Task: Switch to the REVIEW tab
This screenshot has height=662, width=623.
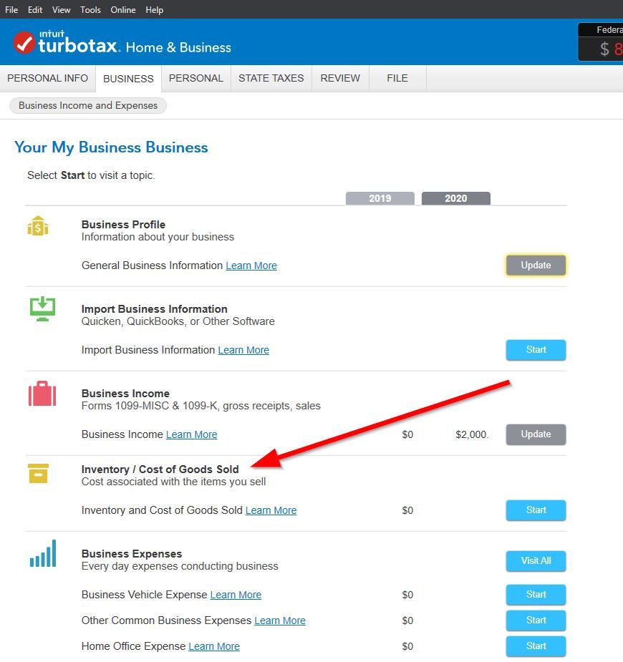Action: [340, 78]
